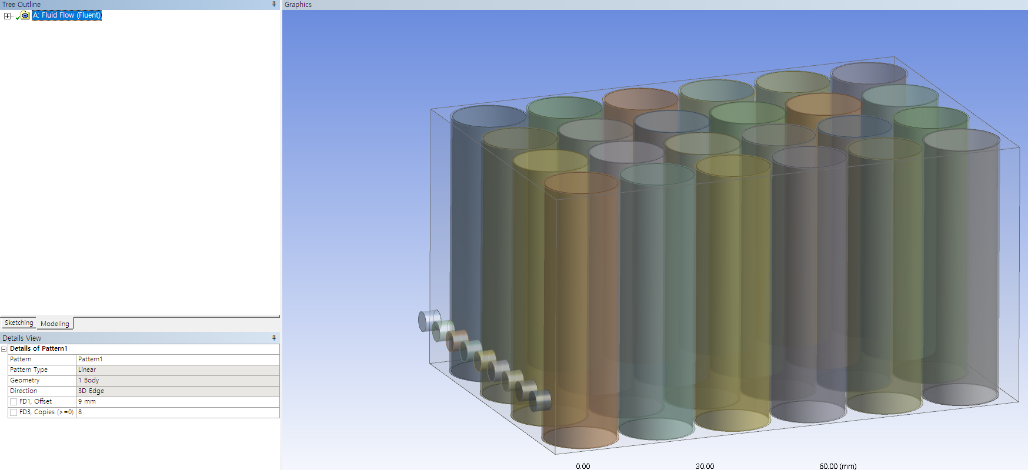
Task: Expand the A: Fluid Flow (Fluent) tree node
Action: pyautogui.click(x=7, y=16)
